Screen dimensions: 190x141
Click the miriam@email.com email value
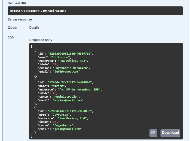coord(68,100)
